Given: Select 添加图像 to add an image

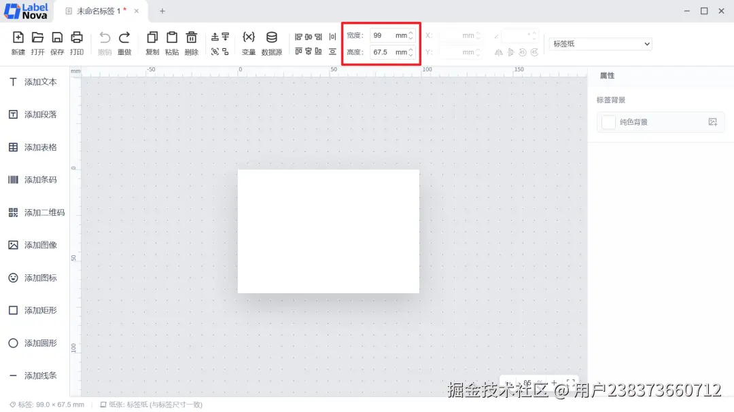Looking at the screenshot, I should pos(33,245).
